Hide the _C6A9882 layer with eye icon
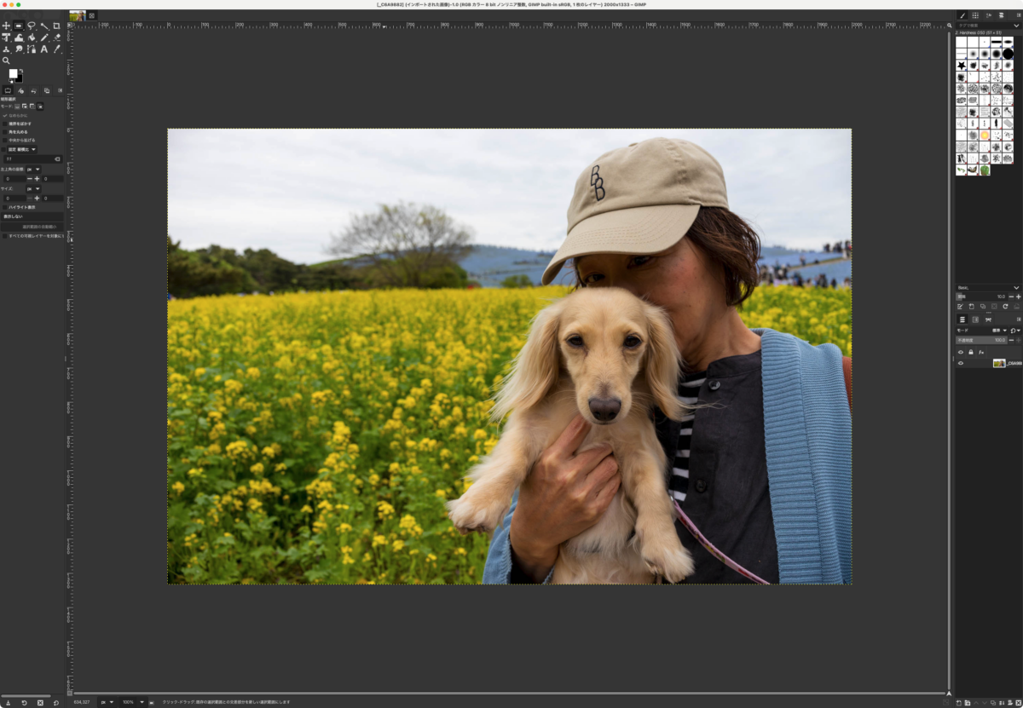1023x708 pixels. point(961,363)
